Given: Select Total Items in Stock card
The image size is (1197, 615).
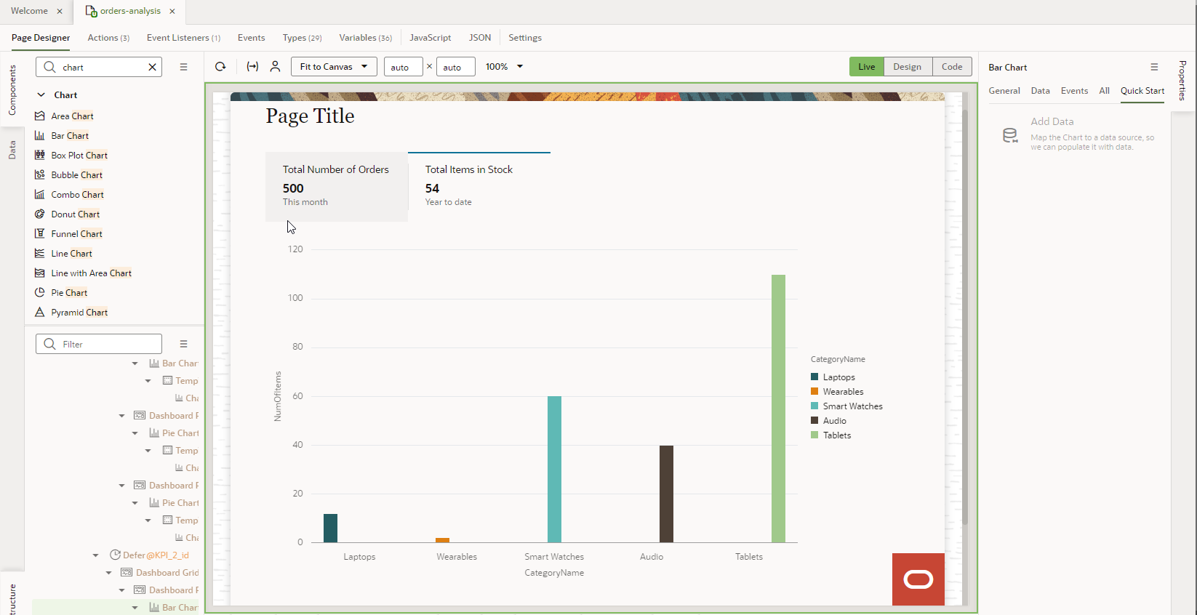Looking at the screenshot, I should [x=479, y=186].
